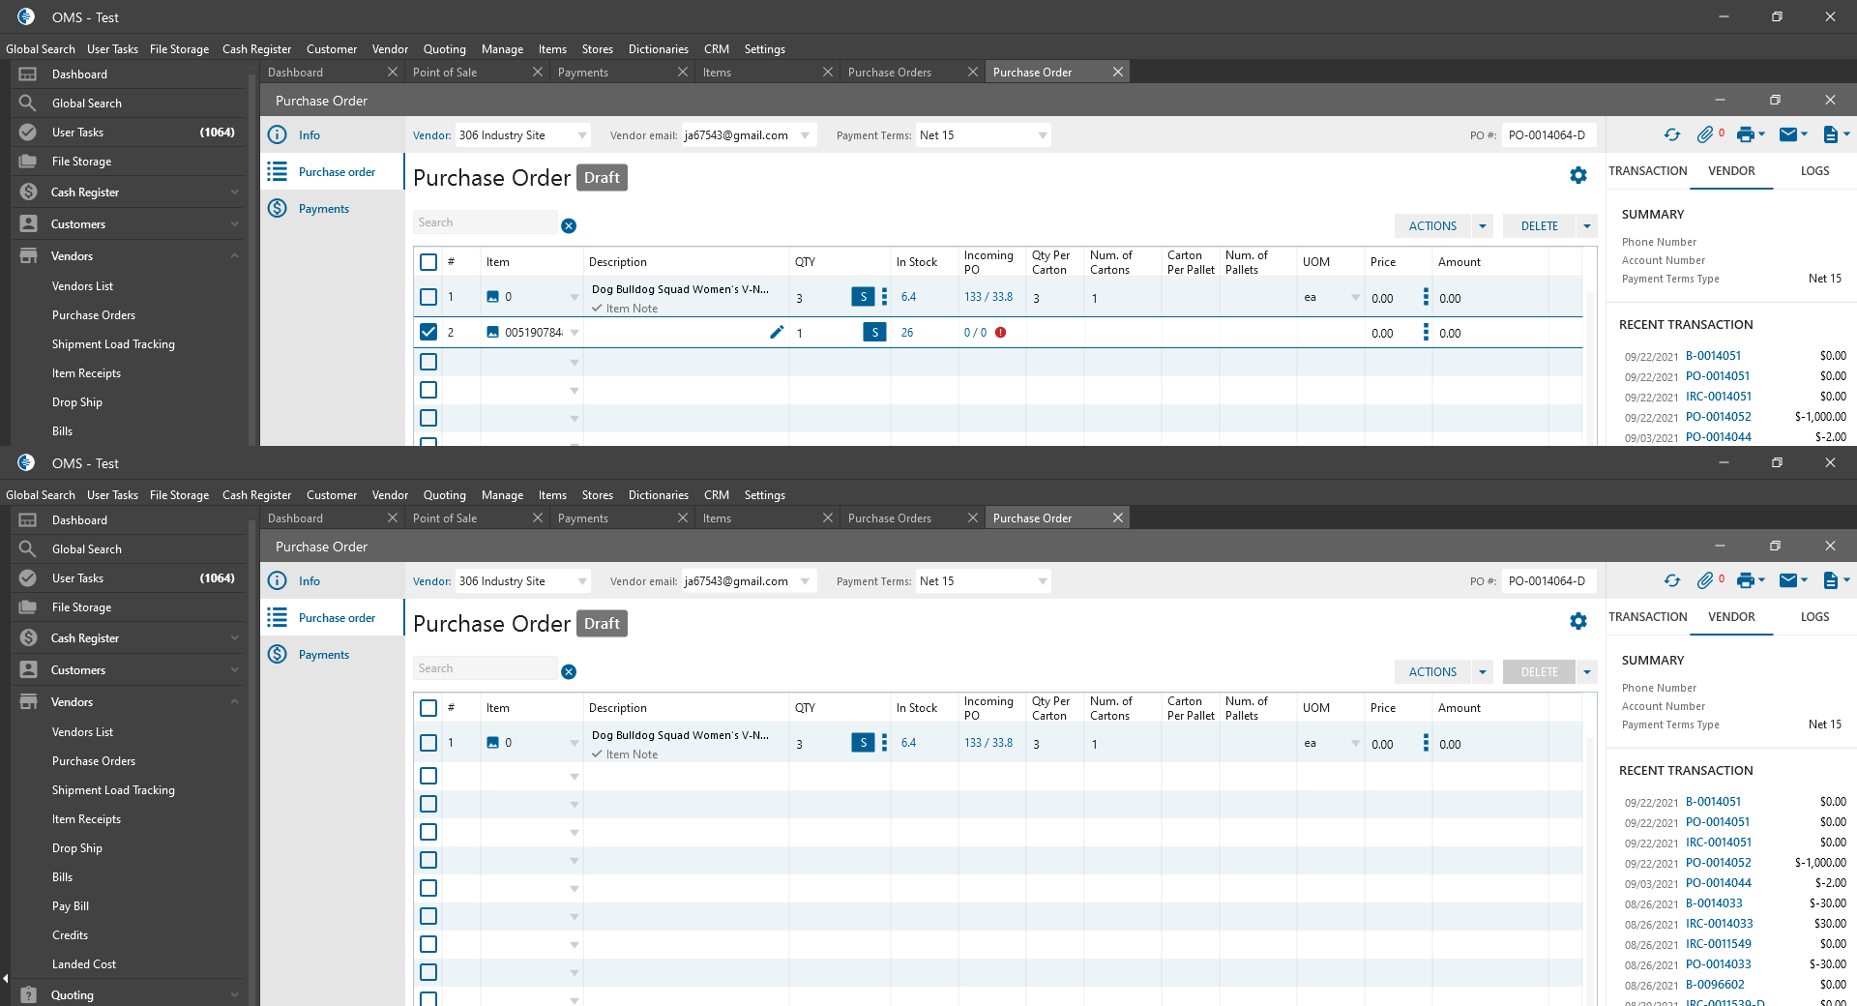Expand the ACTIONS dropdown arrow in the lower window
1857x1006 pixels.
[1483, 672]
